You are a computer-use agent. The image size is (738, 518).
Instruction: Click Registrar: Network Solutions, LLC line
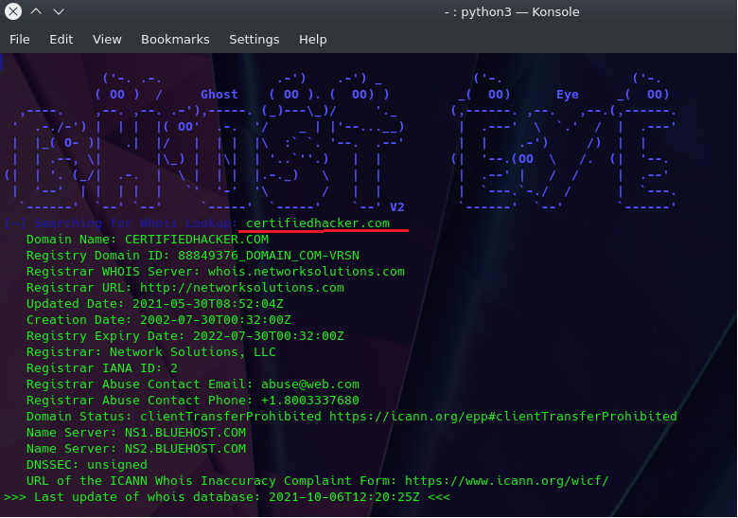click(x=151, y=352)
